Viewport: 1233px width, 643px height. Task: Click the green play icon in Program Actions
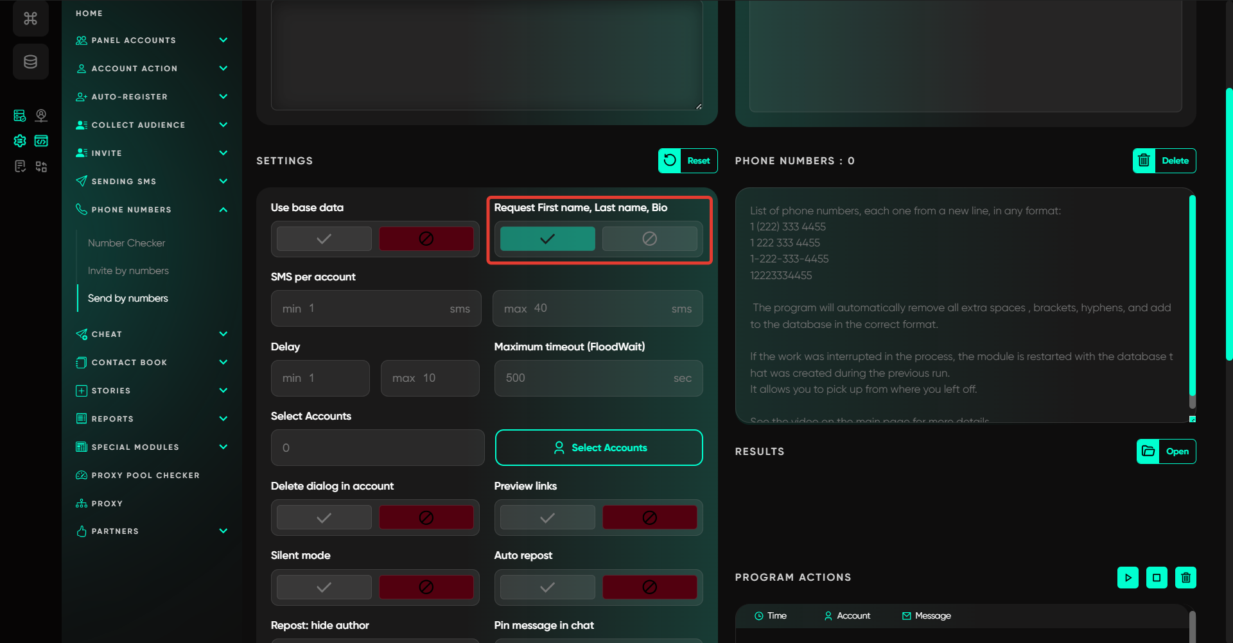click(1128, 578)
